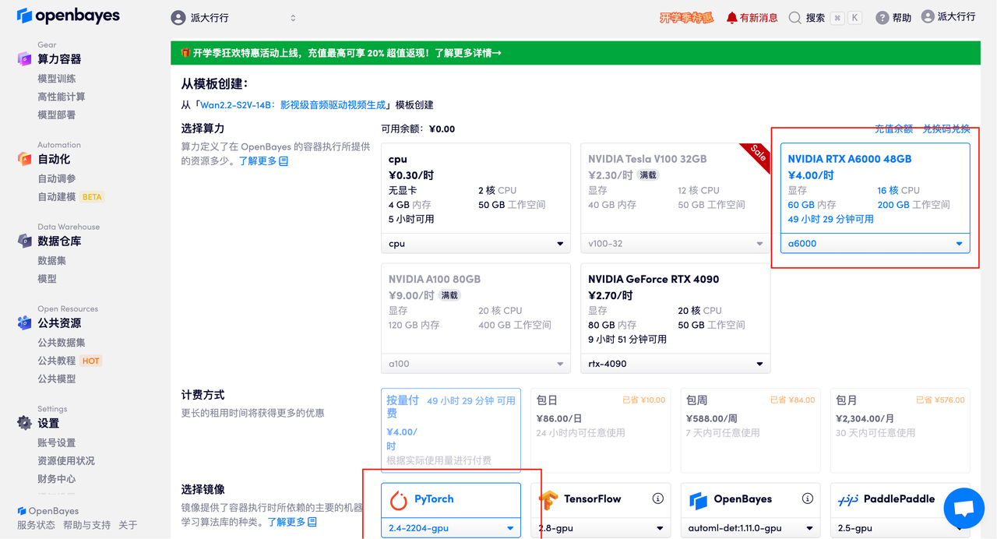Screen dimensions: 997x539
Task: Open 公共数据集 in the sidebar
Action: 62,343
